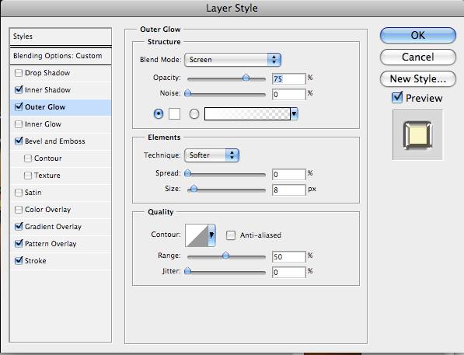Enable the Texture checkbox

point(28,176)
